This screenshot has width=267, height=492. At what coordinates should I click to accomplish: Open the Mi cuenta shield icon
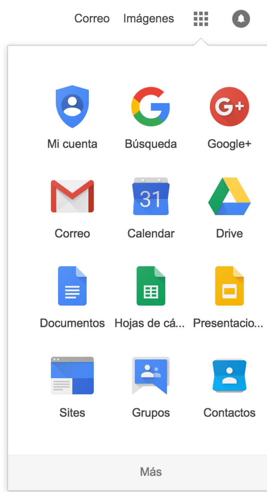click(x=72, y=107)
